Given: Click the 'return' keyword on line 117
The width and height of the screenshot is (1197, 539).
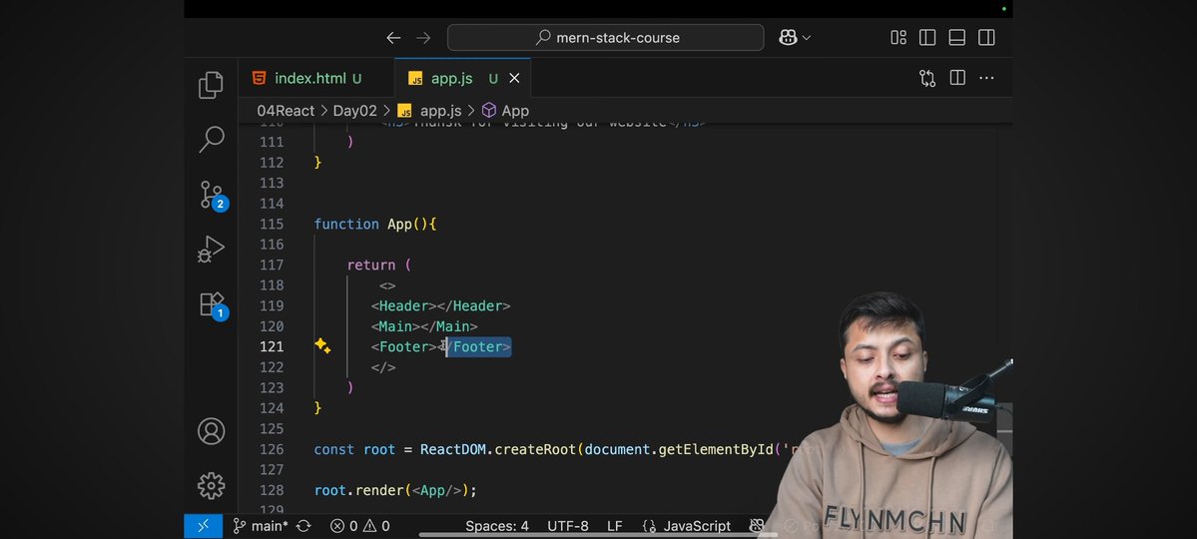Looking at the screenshot, I should point(371,265).
